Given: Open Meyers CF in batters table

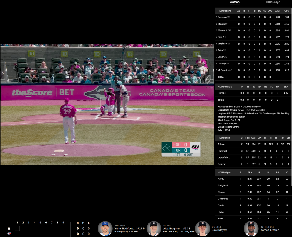Looking at the screenshot, I should [253, 24].
